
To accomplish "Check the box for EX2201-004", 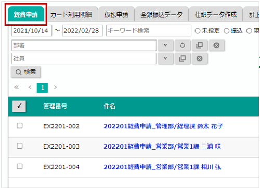I will tap(20, 166).
